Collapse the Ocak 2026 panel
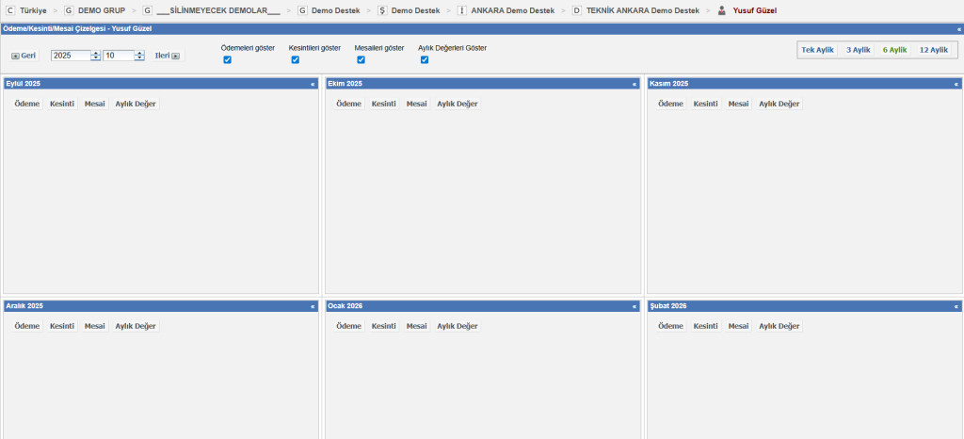 [x=635, y=306]
